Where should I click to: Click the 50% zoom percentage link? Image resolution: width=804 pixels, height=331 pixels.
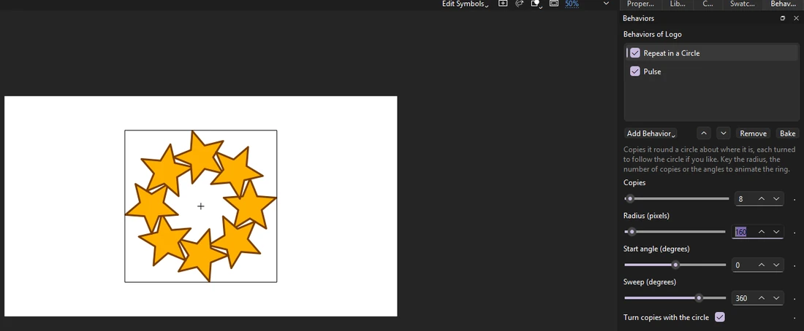[x=572, y=4]
